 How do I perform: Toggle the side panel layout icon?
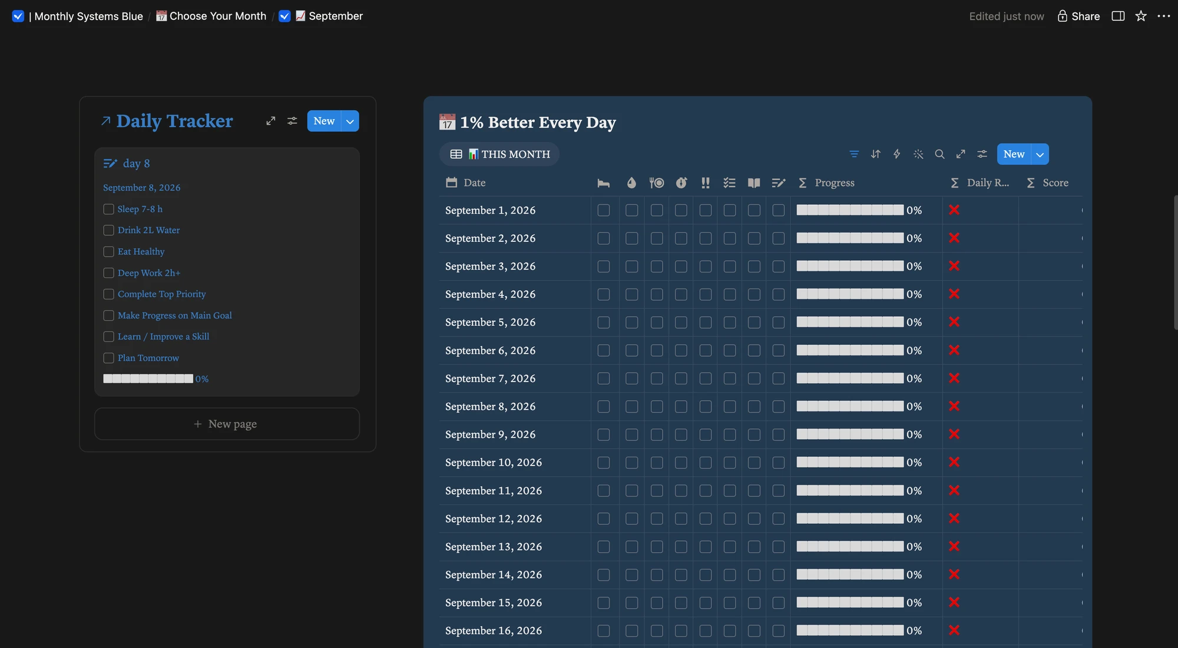click(1118, 16)
